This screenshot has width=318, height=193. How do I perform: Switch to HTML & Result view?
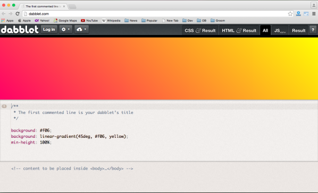[x=239, y=30]
